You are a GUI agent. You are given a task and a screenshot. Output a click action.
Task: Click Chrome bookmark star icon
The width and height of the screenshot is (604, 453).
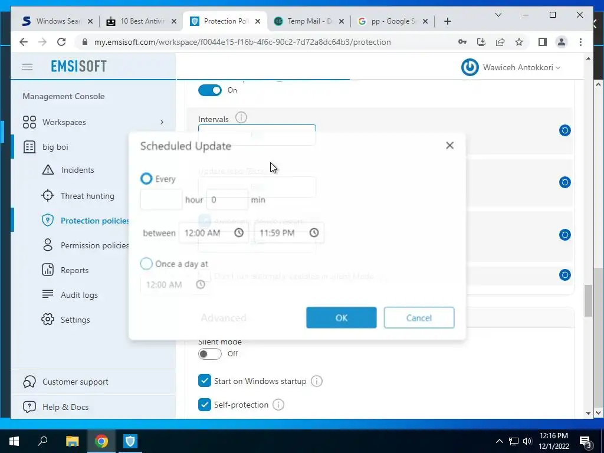[519, 42]
